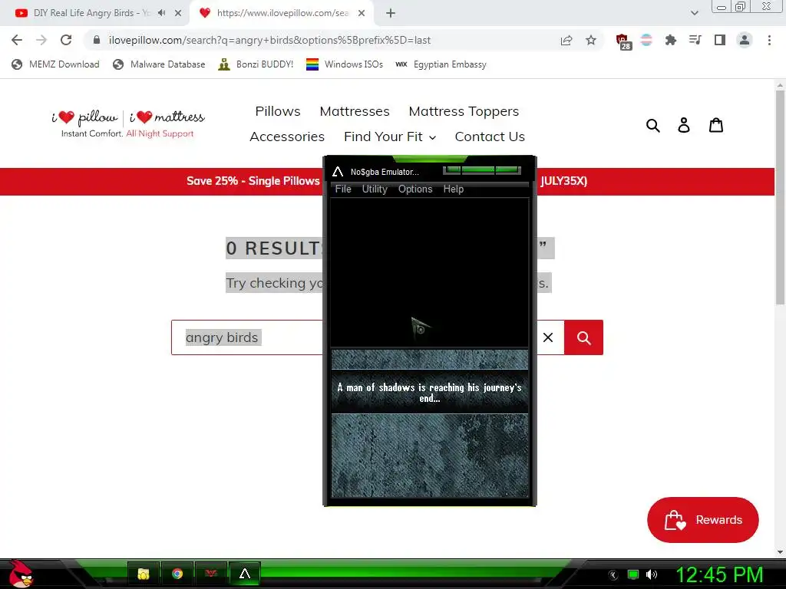Switch to Chrome in the taskbar
The width and height of the screenshot is (786, 589).
coord(177,574)
